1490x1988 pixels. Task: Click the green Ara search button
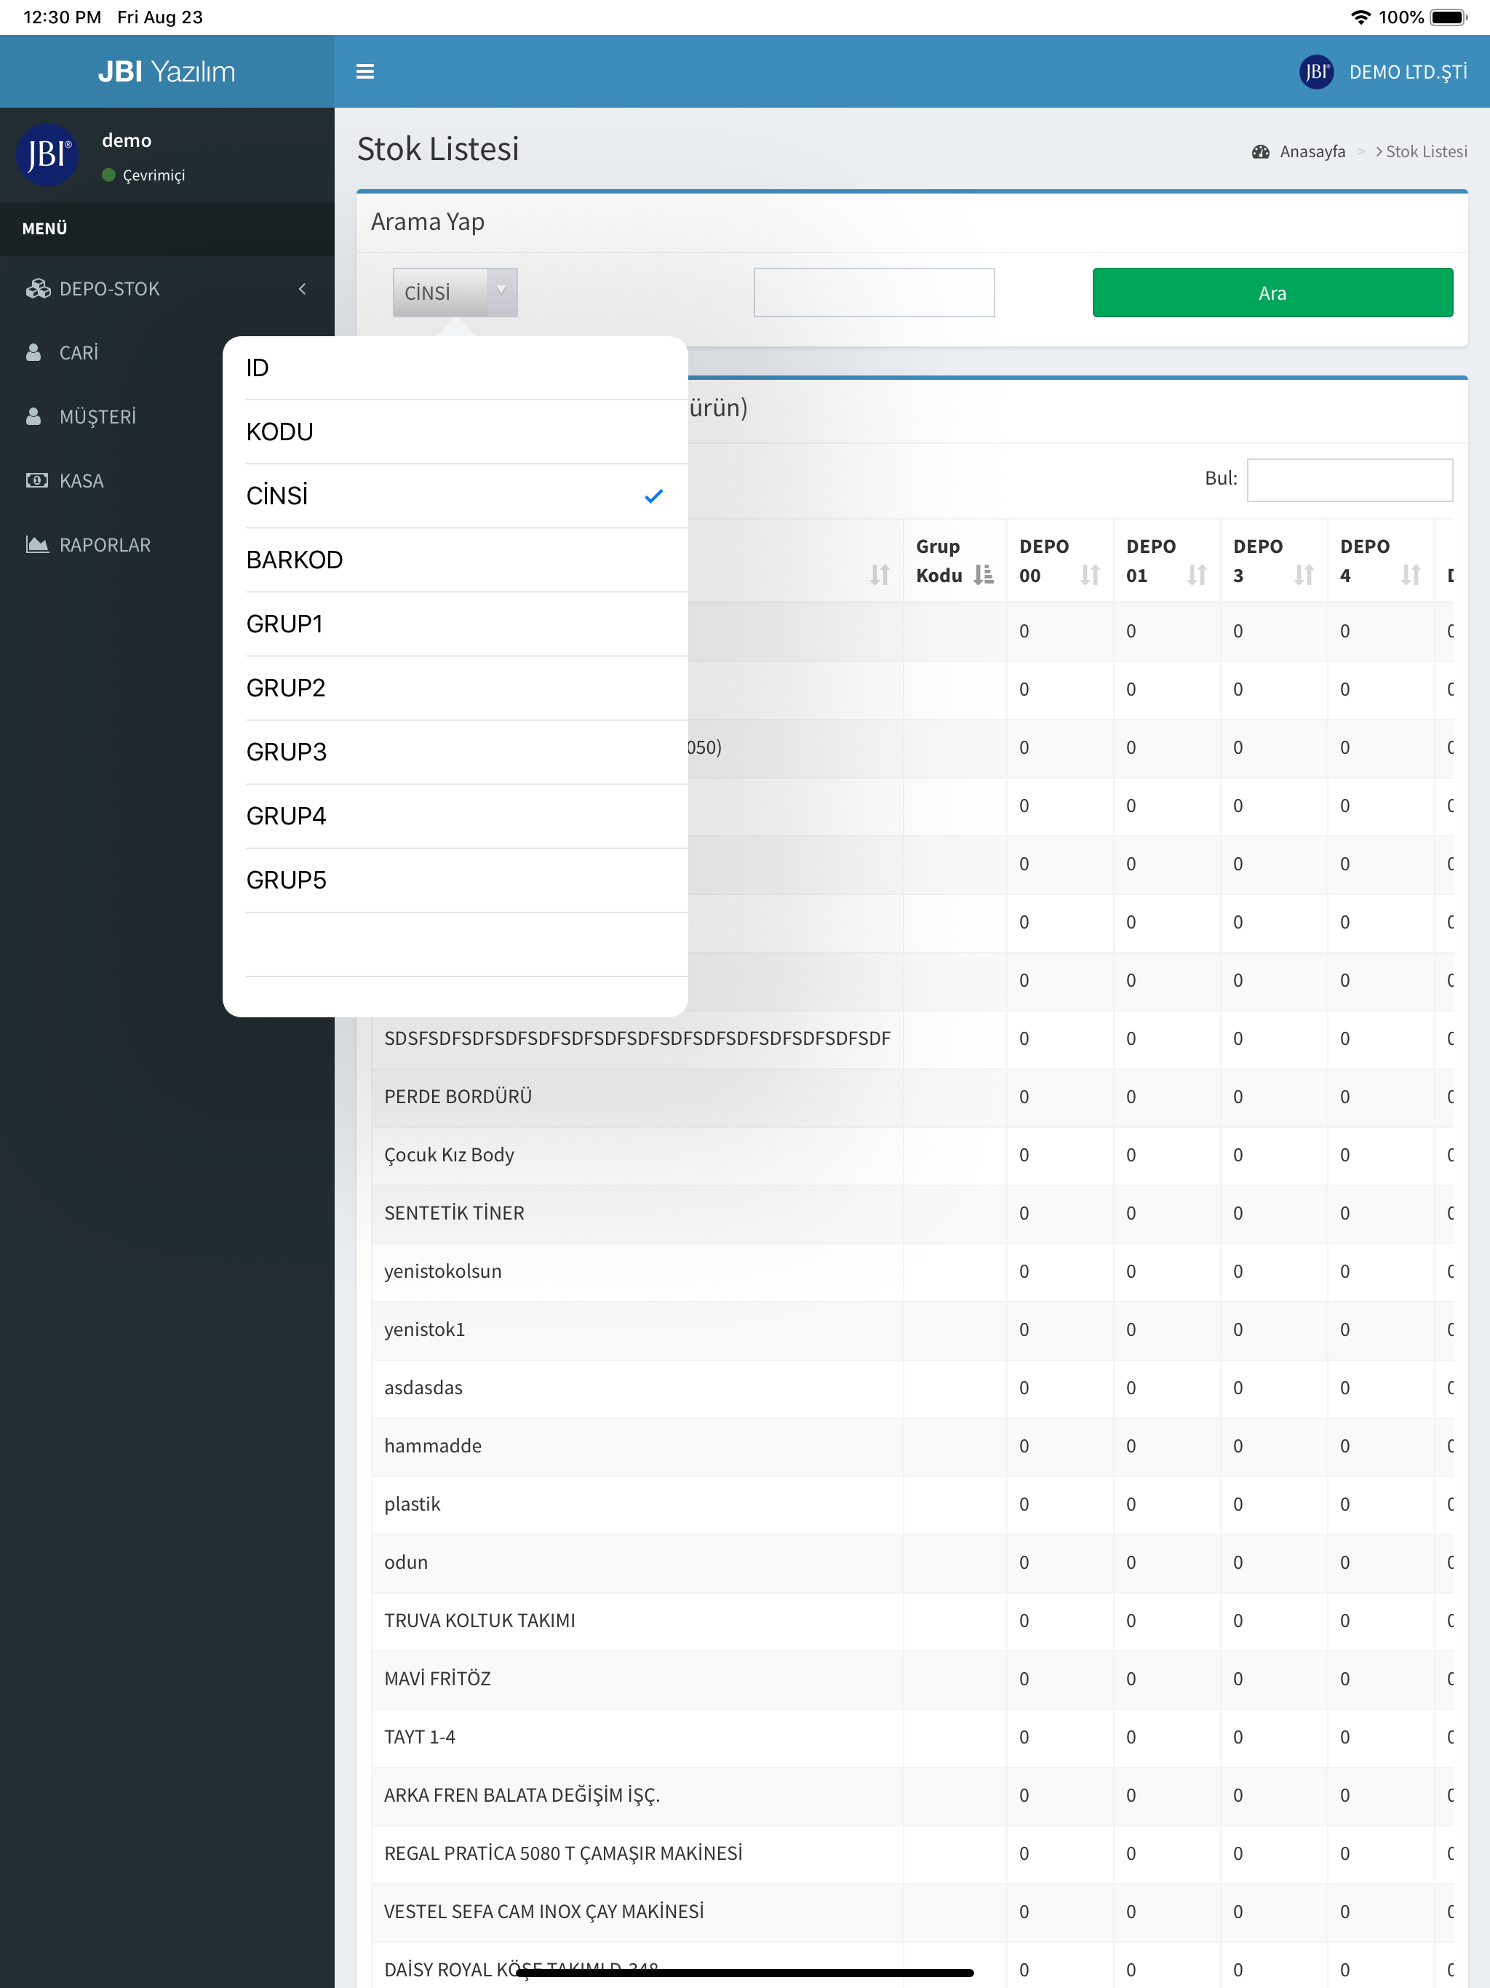coord(1272,293)
